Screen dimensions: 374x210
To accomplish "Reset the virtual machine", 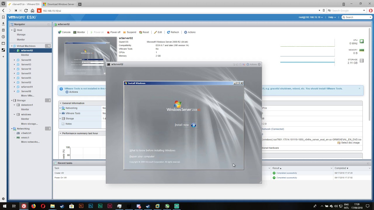I will (144, 32).
